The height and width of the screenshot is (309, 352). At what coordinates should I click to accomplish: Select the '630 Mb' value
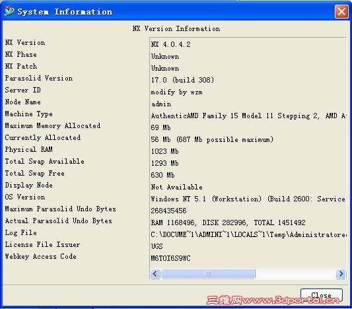162,175
